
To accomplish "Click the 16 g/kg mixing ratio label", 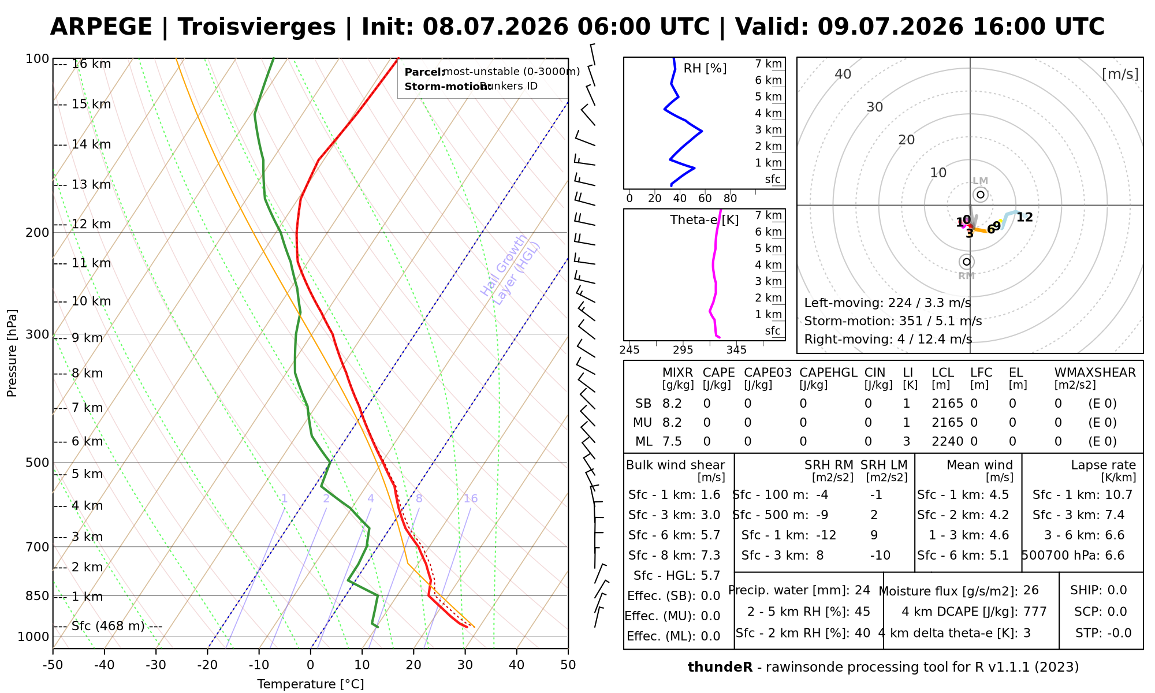I will (x=471, y=498).
